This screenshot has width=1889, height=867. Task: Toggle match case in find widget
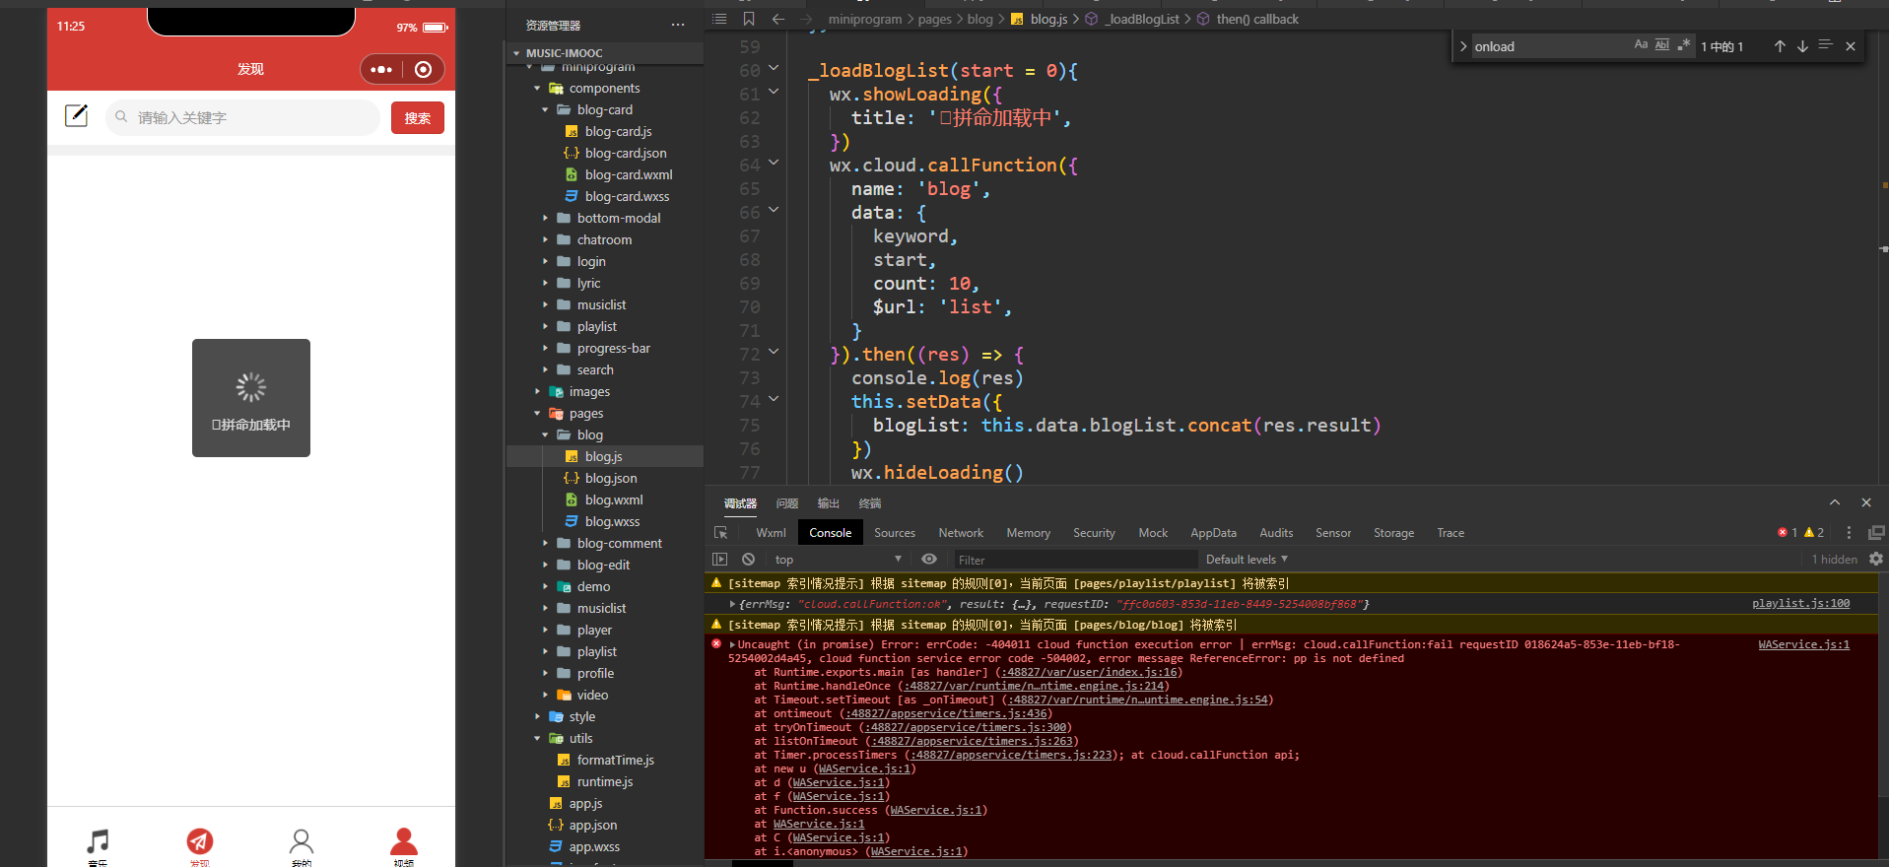[x=1641, y=45]
